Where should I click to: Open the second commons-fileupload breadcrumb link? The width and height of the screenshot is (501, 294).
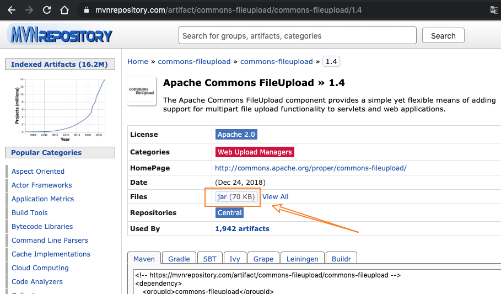coord(276,61)
